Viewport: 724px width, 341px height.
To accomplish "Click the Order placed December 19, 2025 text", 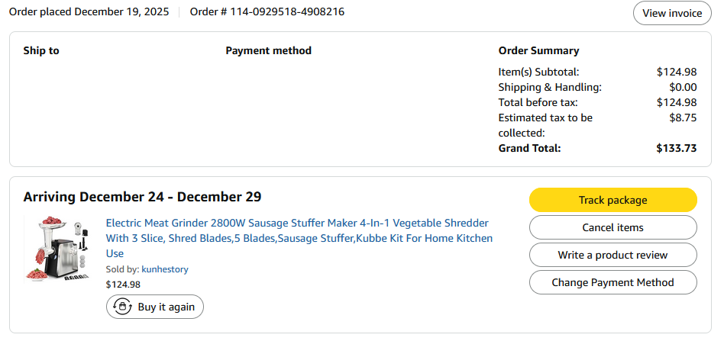I will pos(89,12).
